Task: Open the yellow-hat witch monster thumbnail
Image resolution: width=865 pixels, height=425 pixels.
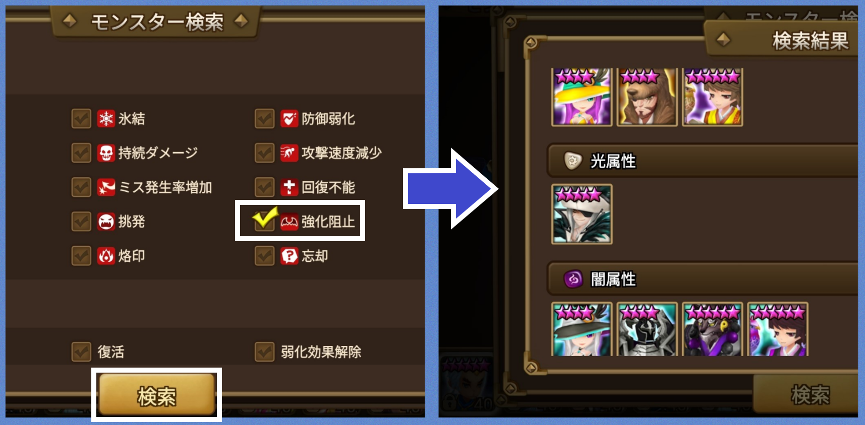Action: tap(582, 97)
